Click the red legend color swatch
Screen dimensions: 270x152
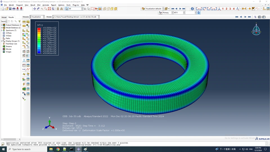tap(39, 29)
